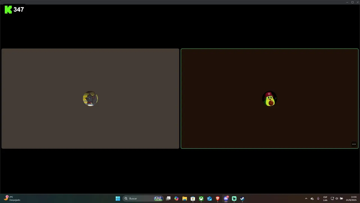Open the three-dots menu on avocado tile
The image size is (360, 203).
click(354, 144)
